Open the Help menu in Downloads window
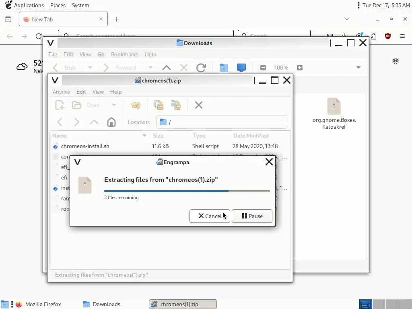This screenshot has width=412, height=309. pyautogui.click(x=150, y=54)
